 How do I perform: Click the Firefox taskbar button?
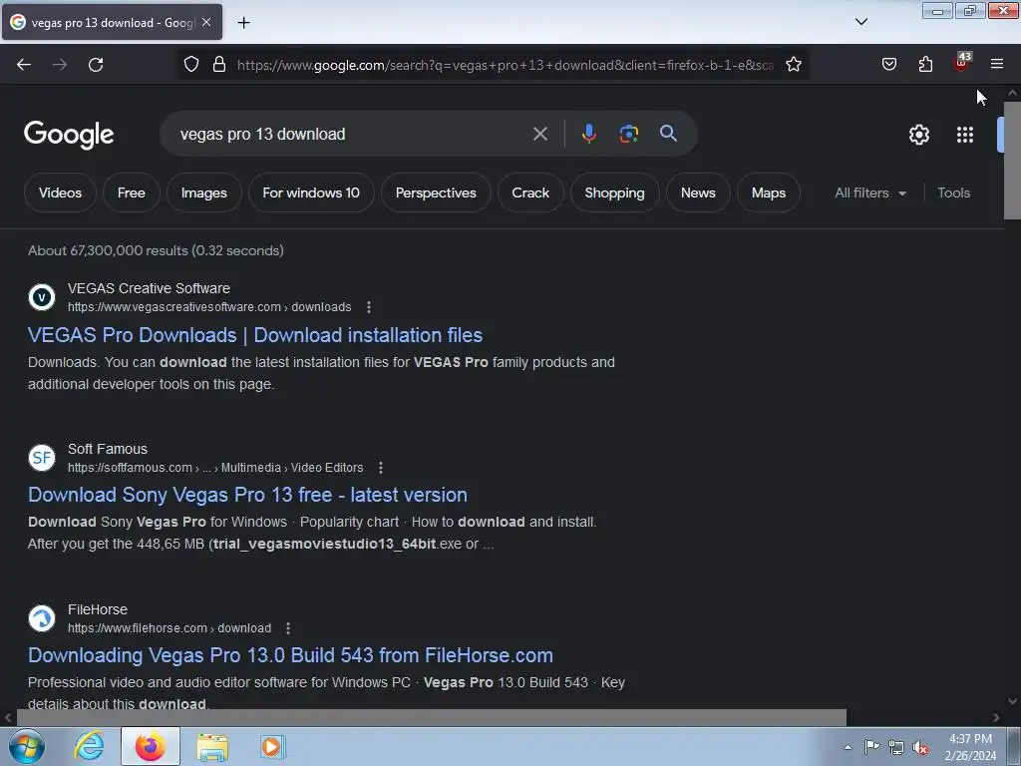click(151, 746)
